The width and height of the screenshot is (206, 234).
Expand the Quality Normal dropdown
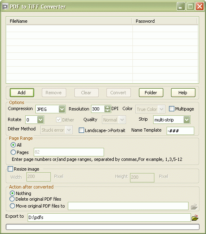(x=122, y=119)
